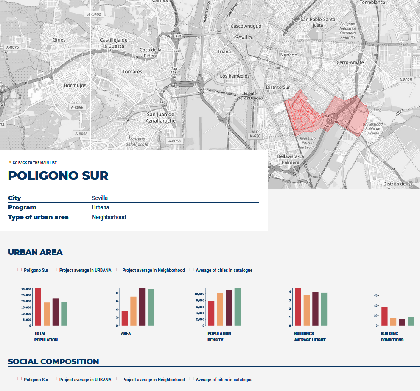Click the 'BUILDING CONDITIONS' chart label
Image resolution: width=420 pixels, height=391 pixels.
pyautogui.click(x=392, y=337)
